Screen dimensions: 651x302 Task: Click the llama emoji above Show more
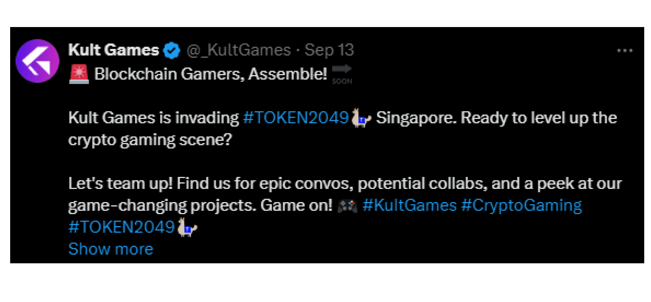point(187,227)
